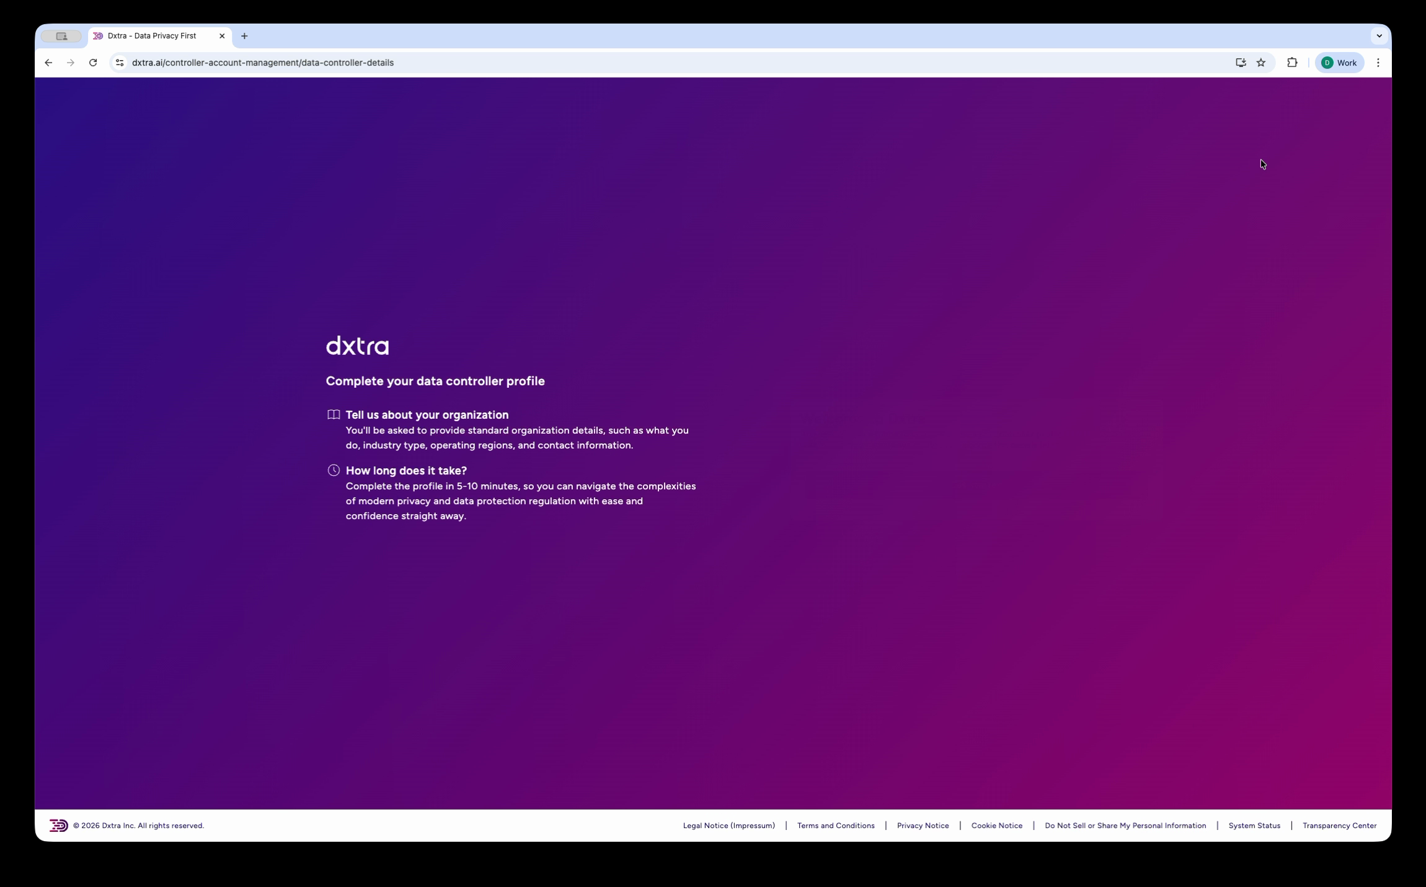Open the Privacy Notice link
The image size is (1426, 887).
[x=923, y=825]
